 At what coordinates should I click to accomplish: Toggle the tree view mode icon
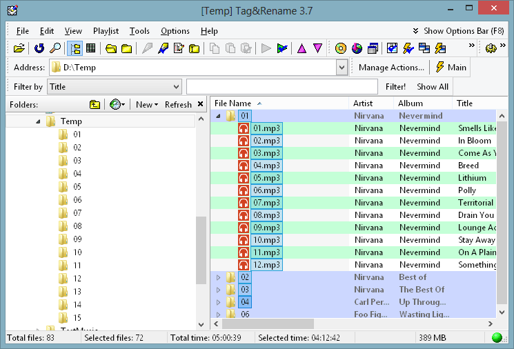[75, 48]
